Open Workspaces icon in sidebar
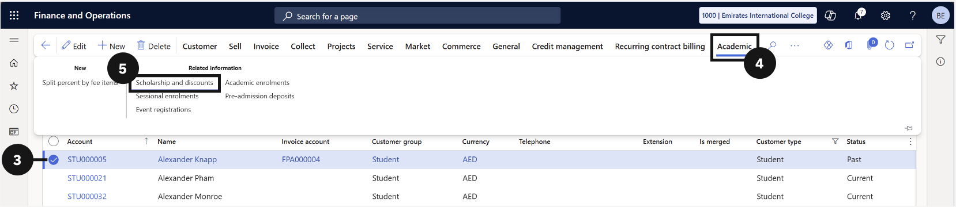This screenshot has height=207, width=956. [x=14, y=132]
